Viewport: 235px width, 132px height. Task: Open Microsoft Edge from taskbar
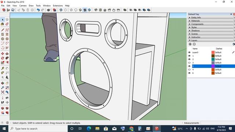pos(89,129)
